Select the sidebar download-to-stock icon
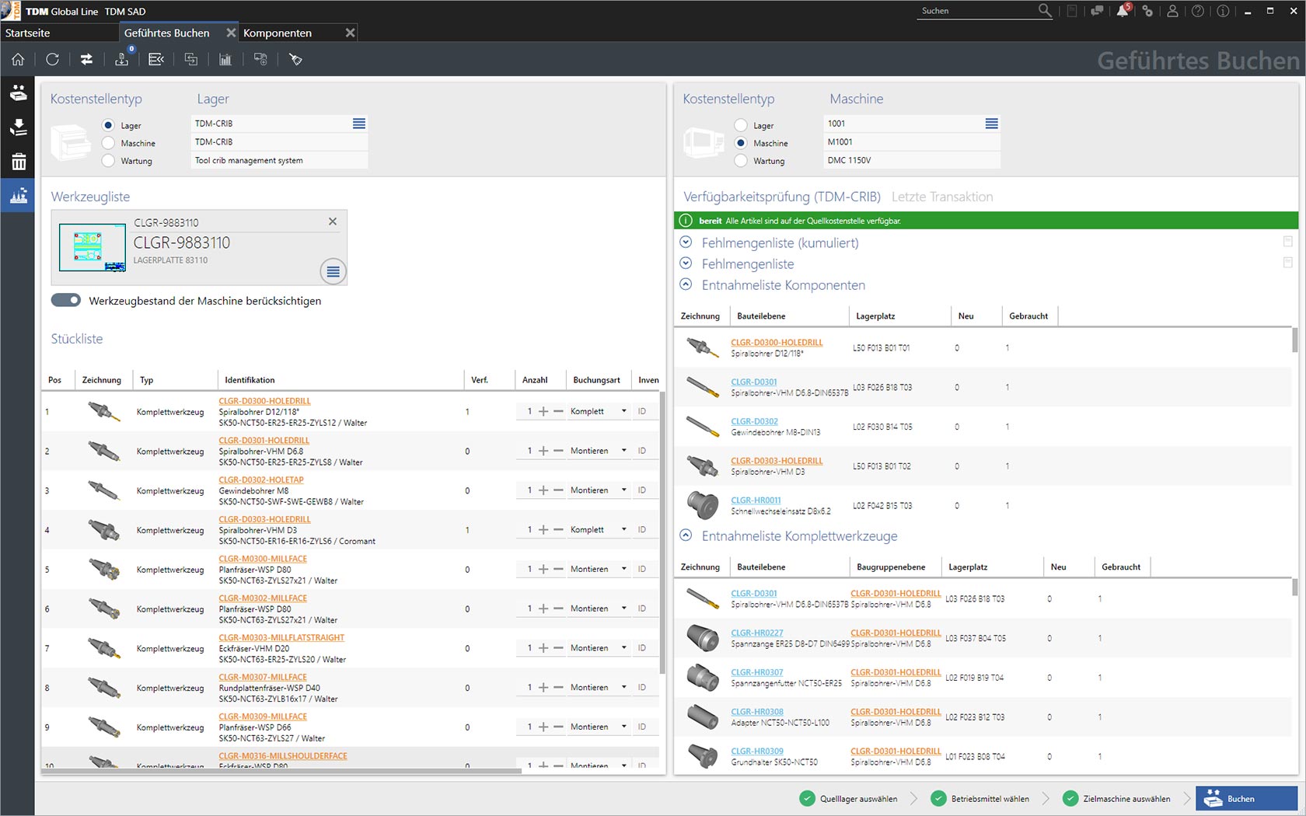1306x816 pixels. click(x=18, y=127)
